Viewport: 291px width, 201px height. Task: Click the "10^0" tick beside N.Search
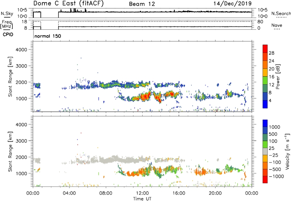pyautogui.click(x=263, y=16)
